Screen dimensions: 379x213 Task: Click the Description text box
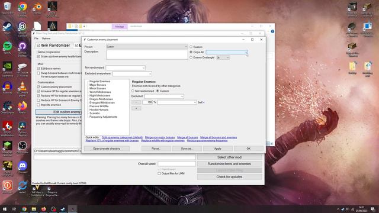[147, 54]
